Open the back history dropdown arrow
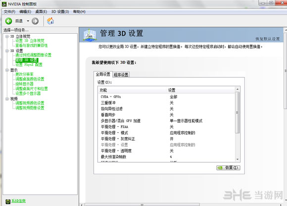Screen dimensions: 287x206 point(28,21)
